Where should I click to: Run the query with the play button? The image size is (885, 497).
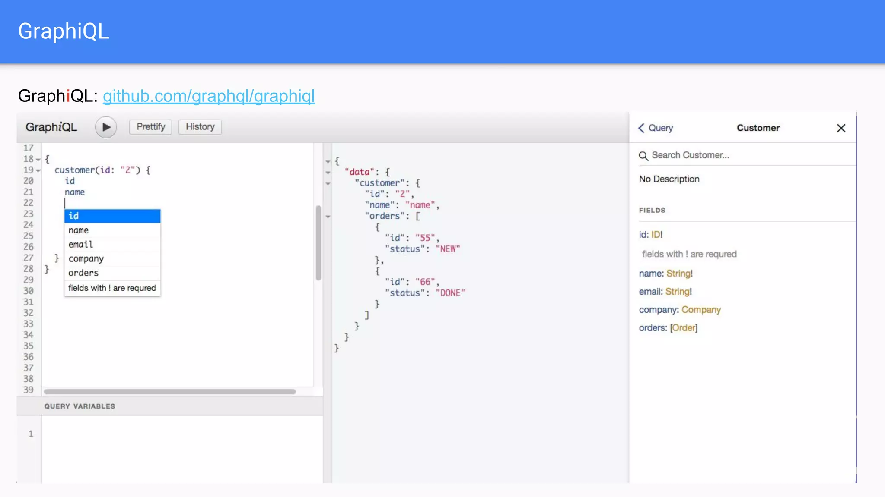pos(106,127)
